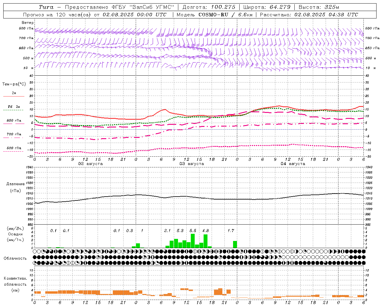Click the 4.8 three-hour precipitation value
The image size is (381, 305).
[205, 231]
